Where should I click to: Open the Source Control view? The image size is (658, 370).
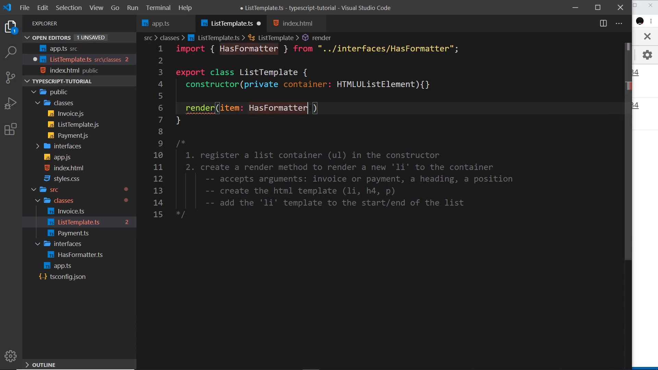tap(11, 77)
